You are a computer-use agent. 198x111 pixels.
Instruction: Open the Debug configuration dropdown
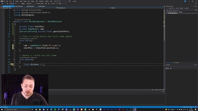(24, 3)
